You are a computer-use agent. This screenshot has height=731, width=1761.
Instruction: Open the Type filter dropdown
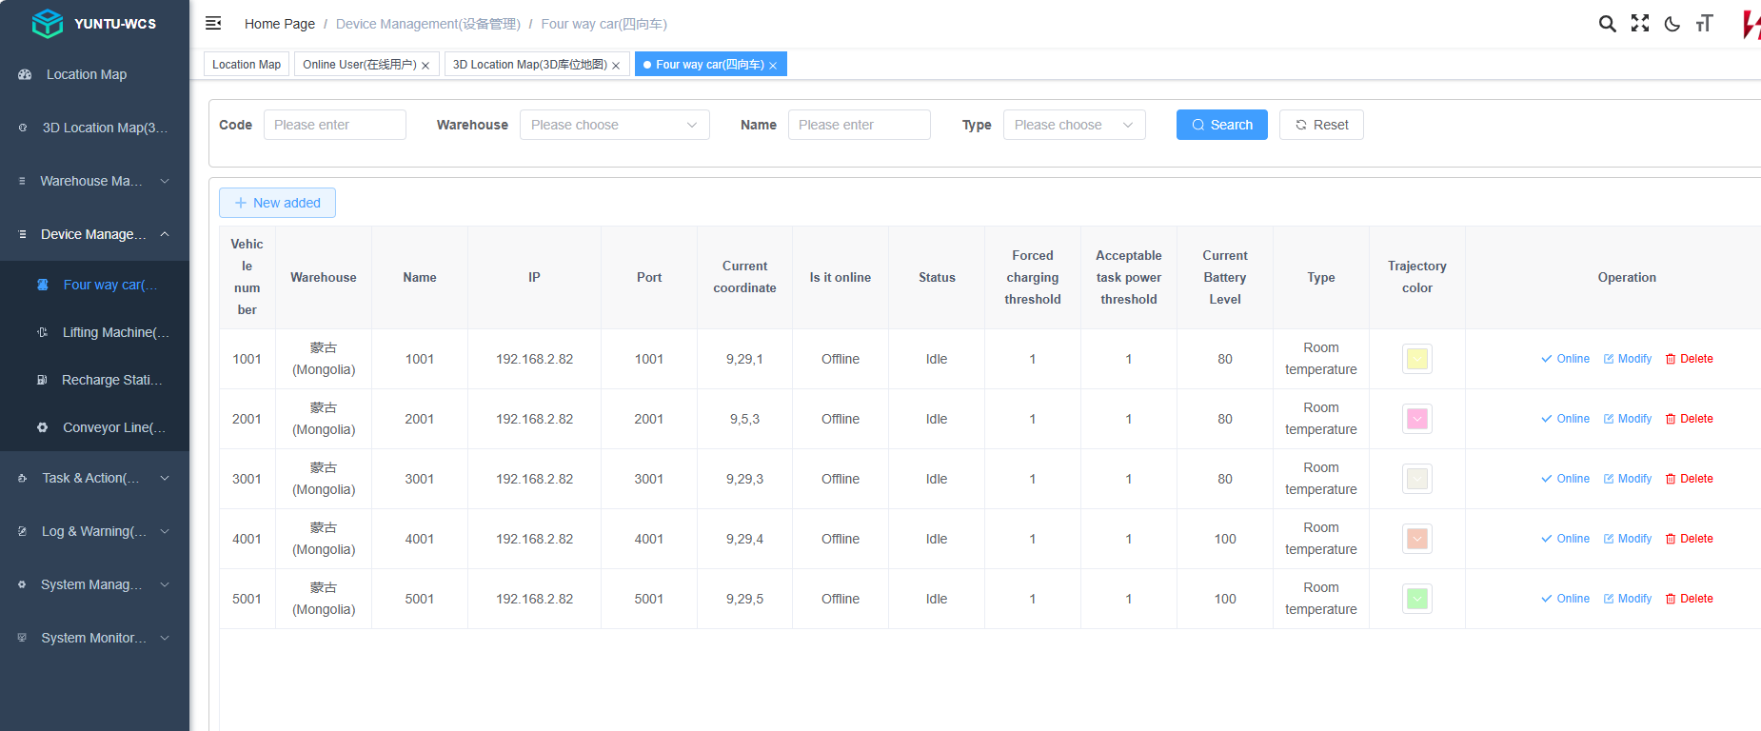tap(1074, 125)
